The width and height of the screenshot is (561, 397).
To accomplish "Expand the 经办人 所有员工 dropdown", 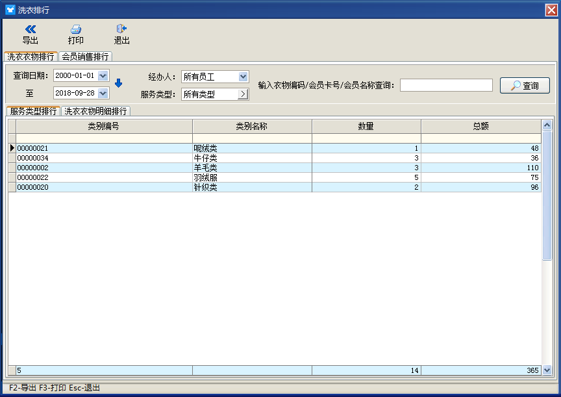I will pos(243,77).
